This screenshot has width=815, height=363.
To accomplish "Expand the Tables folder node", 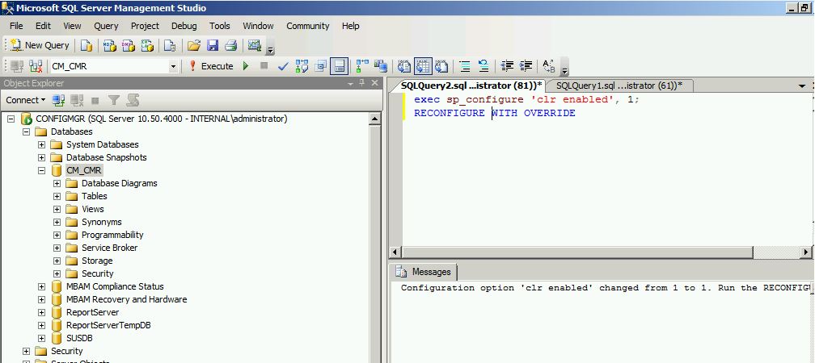I will [x=57, y=196].
